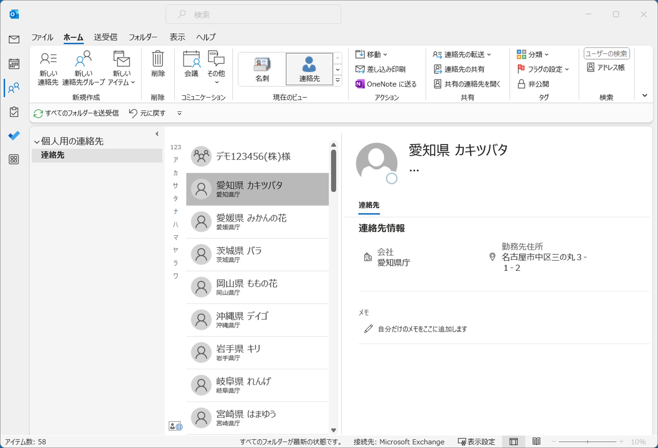Viewport: 658px width, 448px height.
Task: Click the 削除 trash can icon
Action: [158, 59]
